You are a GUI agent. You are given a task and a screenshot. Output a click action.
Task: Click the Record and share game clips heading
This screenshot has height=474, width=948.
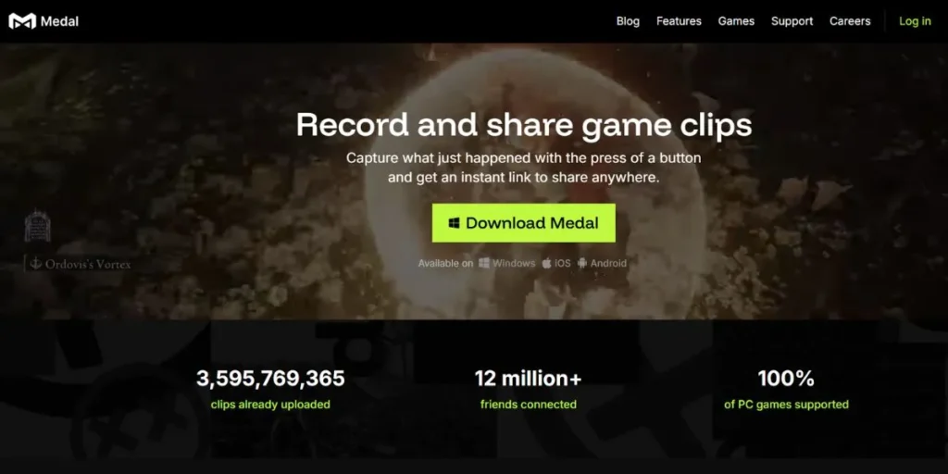(523, 124)
